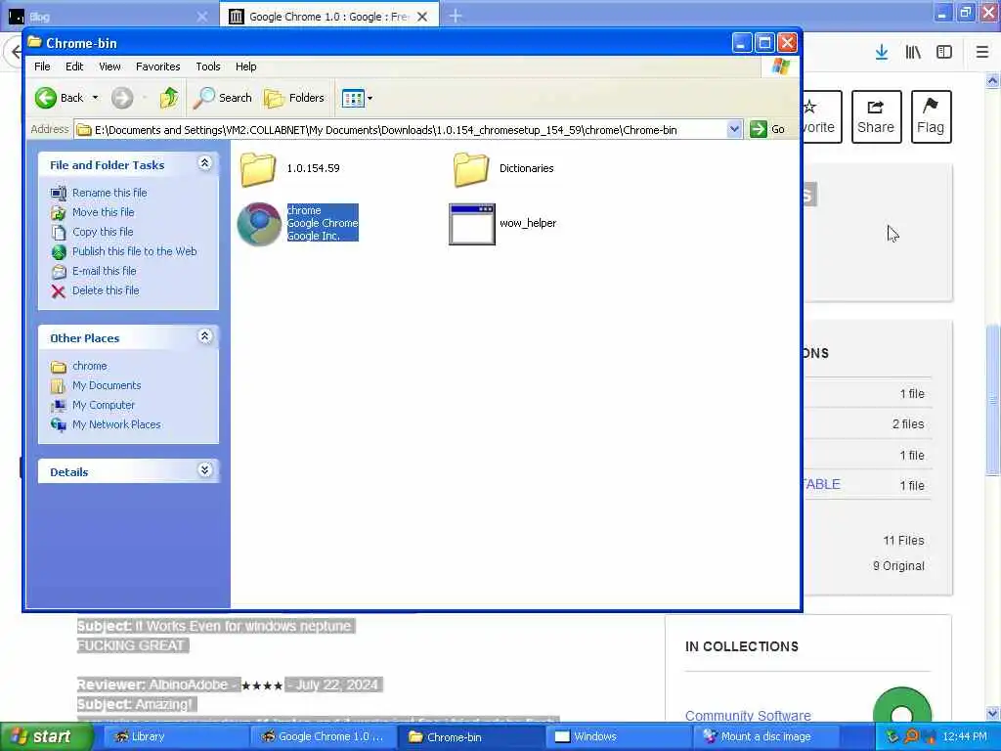Expand the Details panel
The image size is (1001, 751).
tap(205, 470)
